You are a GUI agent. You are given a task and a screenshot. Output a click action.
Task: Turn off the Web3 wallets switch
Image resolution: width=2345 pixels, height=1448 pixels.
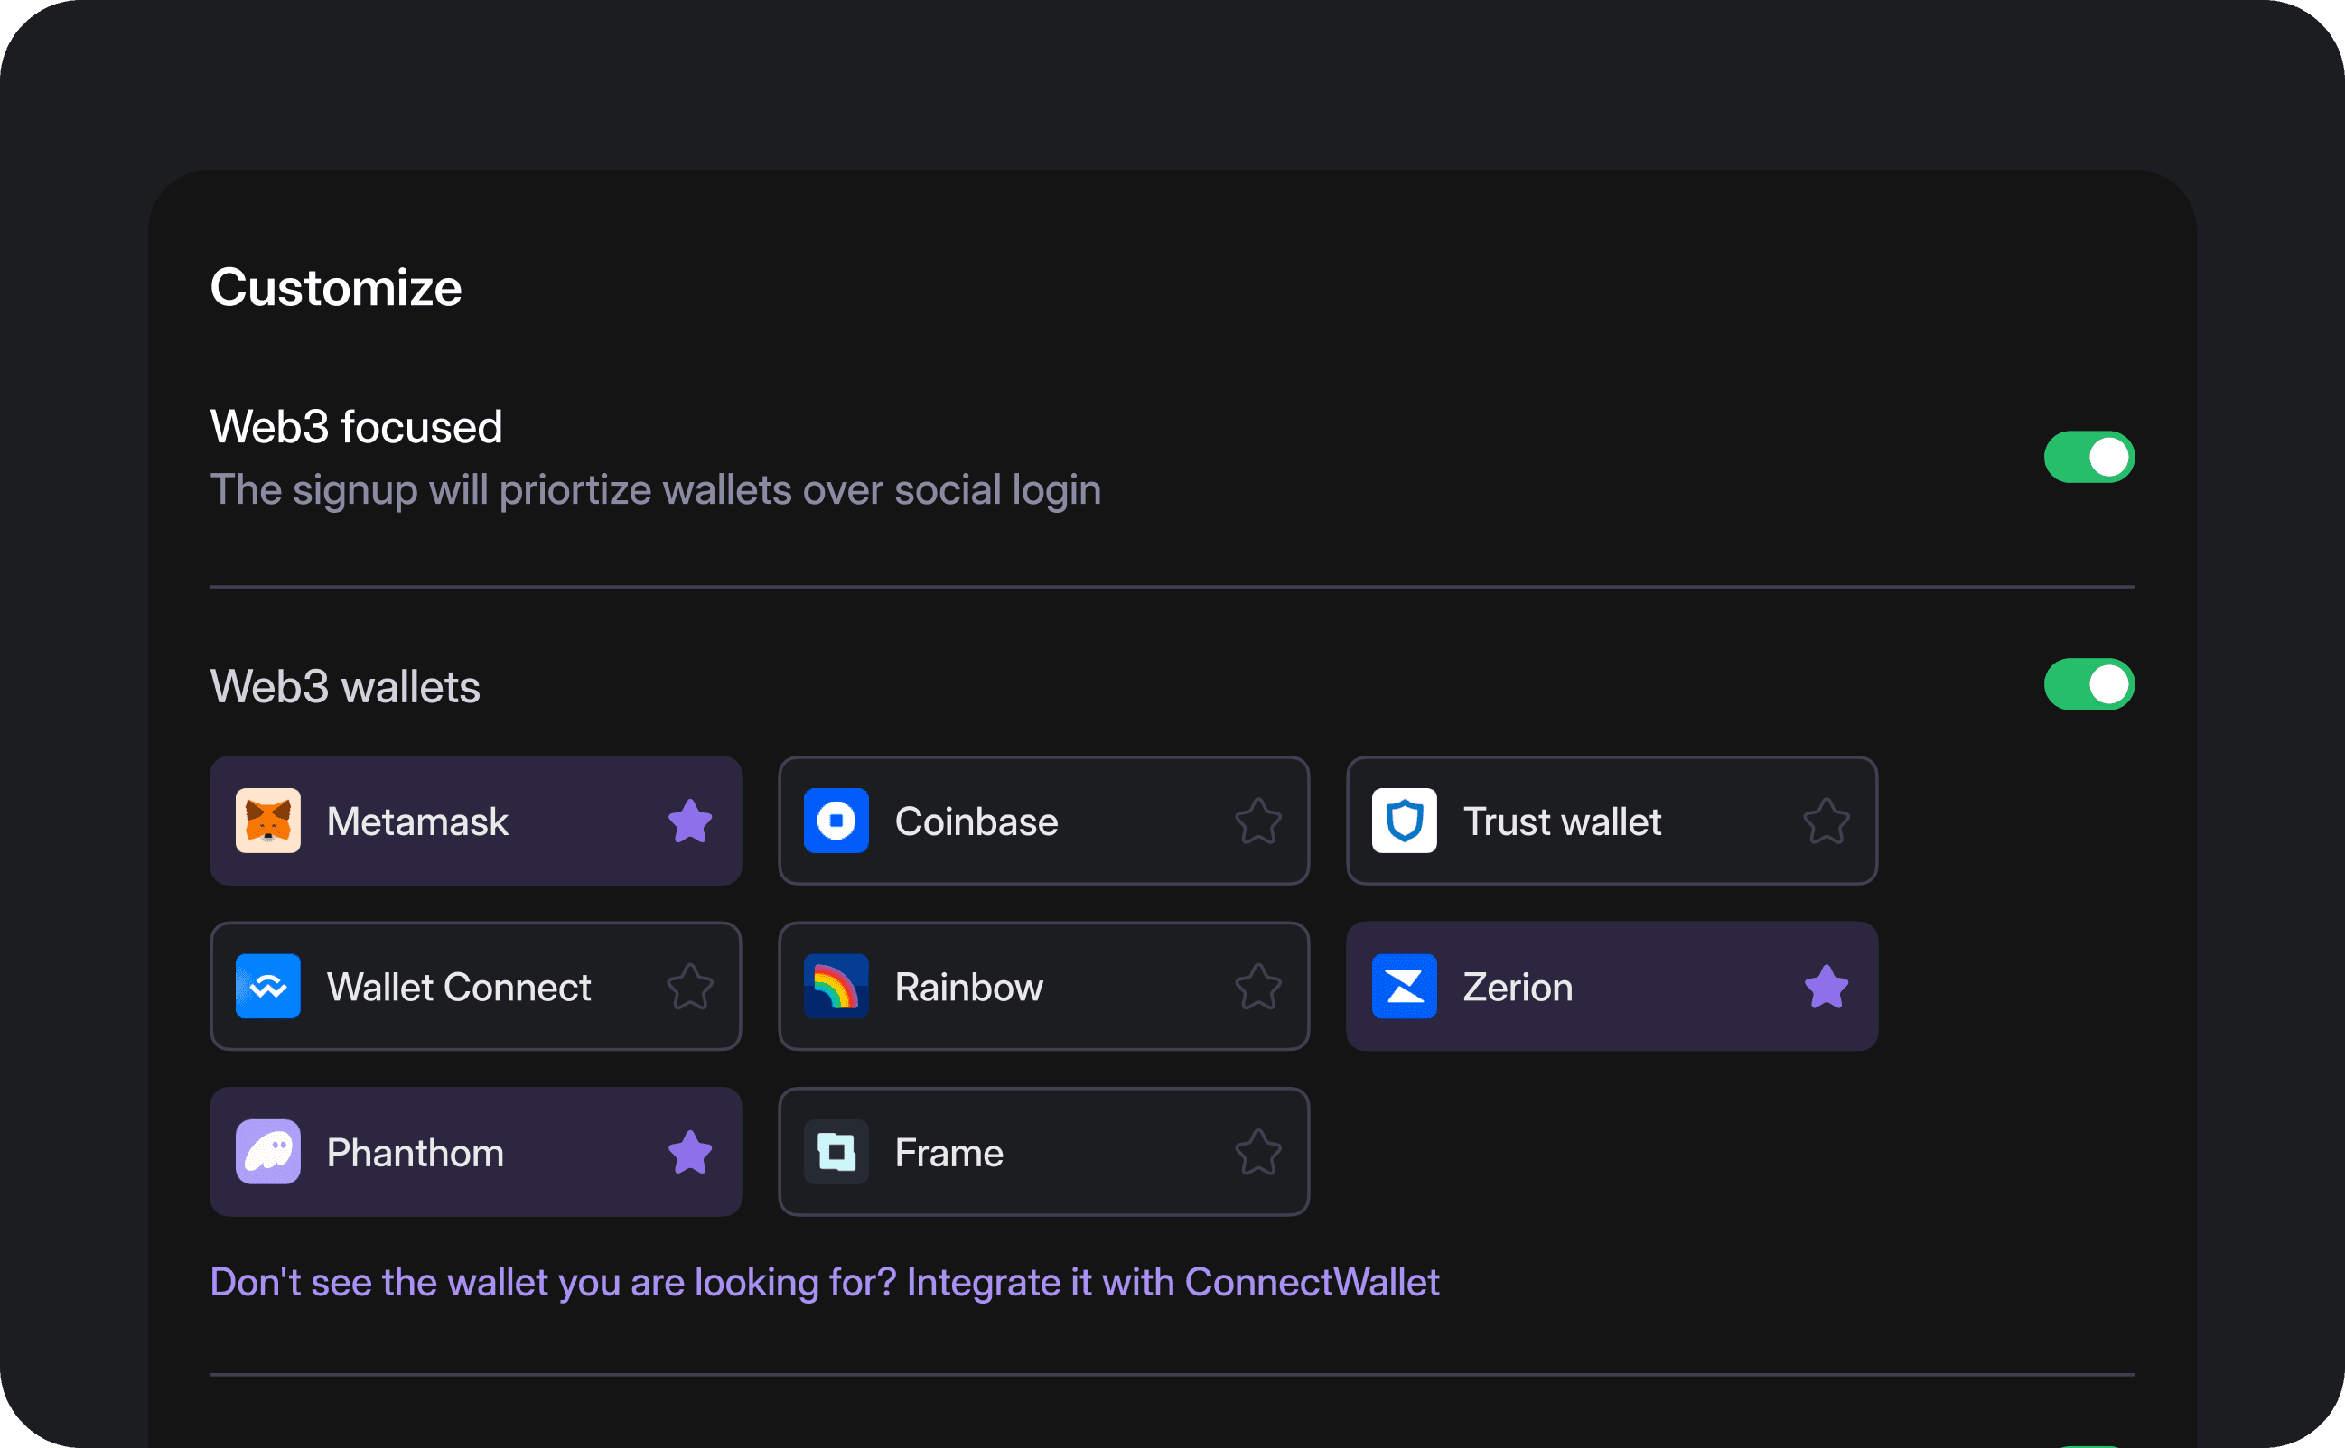tap(2089, 683)
